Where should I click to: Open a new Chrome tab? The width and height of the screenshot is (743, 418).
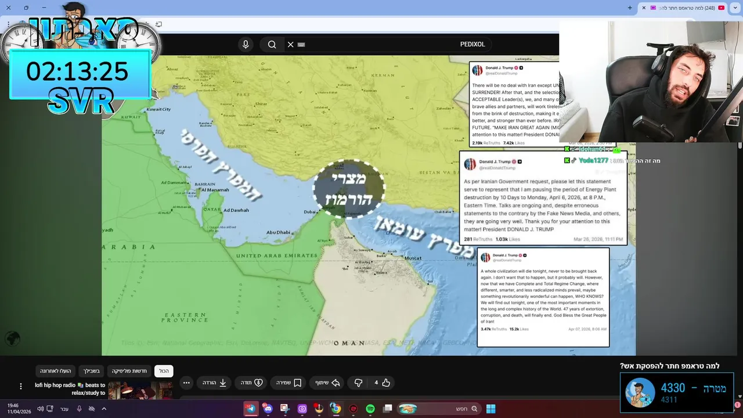click(x=630, y=8)
